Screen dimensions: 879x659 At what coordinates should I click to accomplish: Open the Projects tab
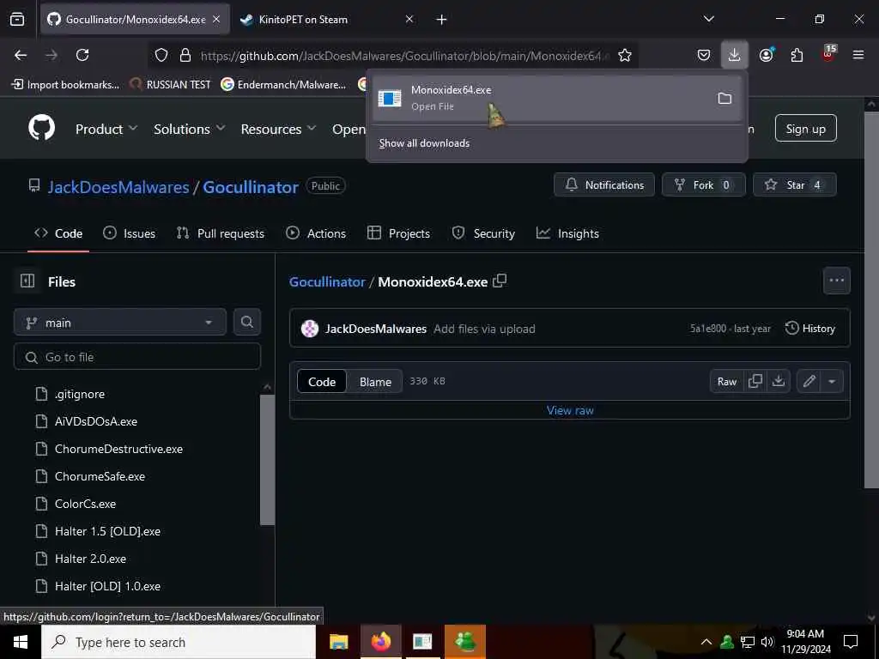click(x=398, y=233)
